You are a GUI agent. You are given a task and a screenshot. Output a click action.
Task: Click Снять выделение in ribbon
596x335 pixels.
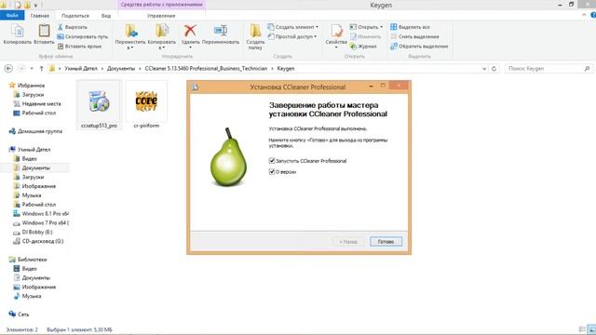pos(414,36)
